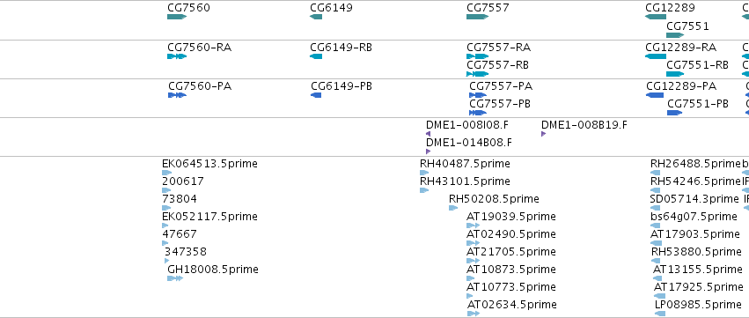Click the RH40487.5prime EST label

(465, 164)
